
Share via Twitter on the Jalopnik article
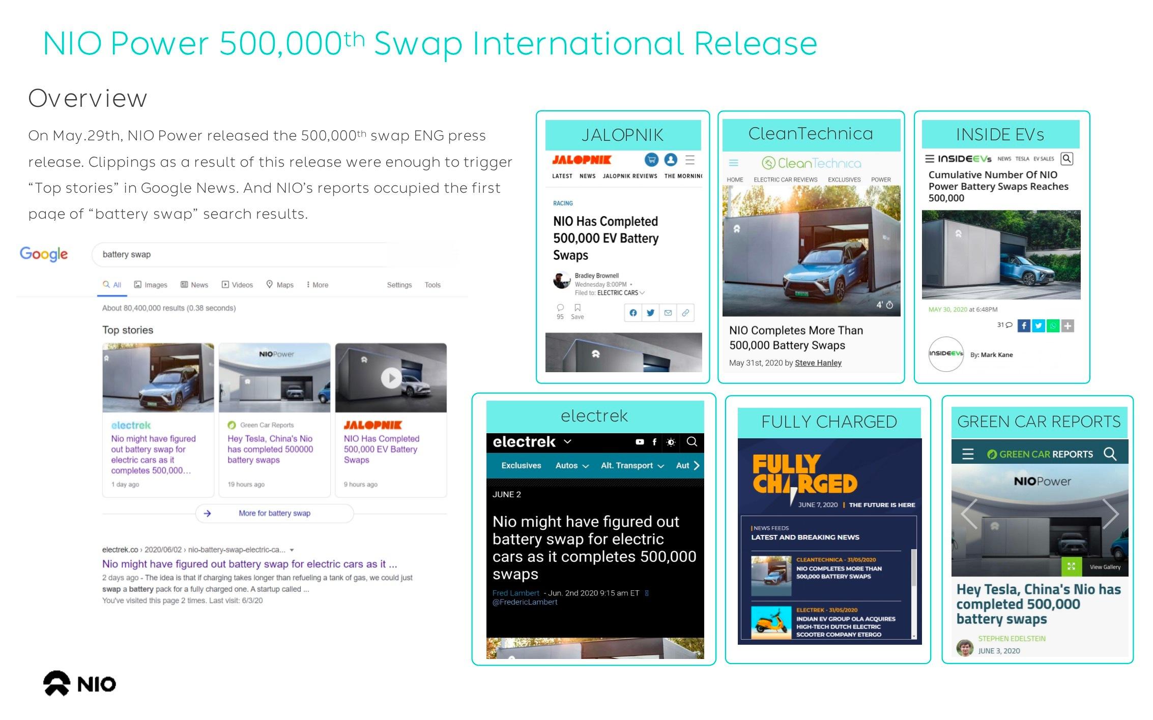[x=650, y=313]
